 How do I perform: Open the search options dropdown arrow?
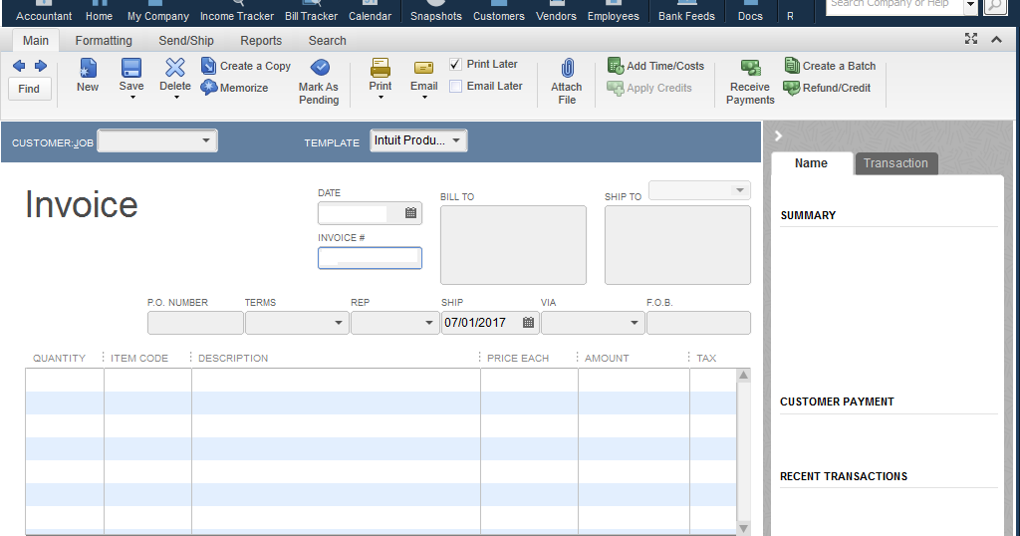[x=970, y=6]
